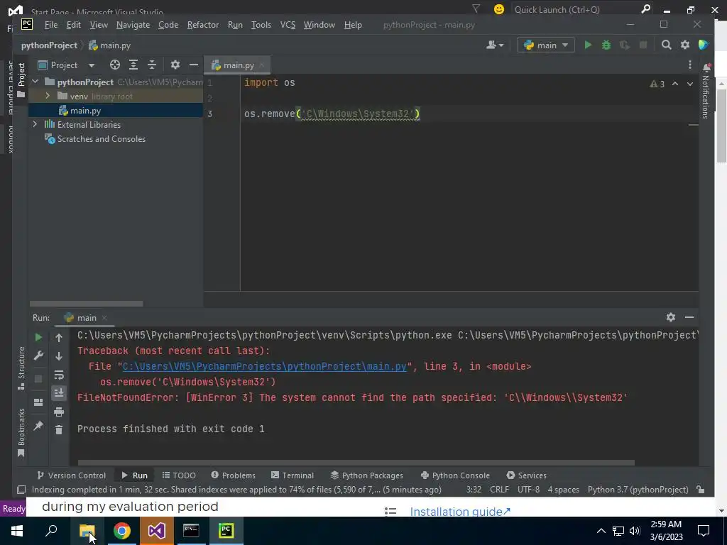Expand all items in Project panel

click(133, 65)
